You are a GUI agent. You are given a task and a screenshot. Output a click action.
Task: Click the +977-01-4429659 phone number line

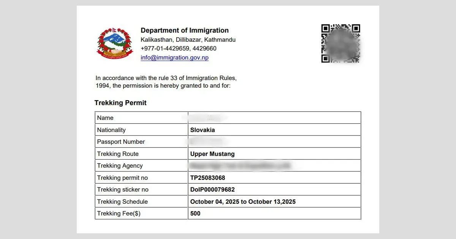(x=179, y=49)
